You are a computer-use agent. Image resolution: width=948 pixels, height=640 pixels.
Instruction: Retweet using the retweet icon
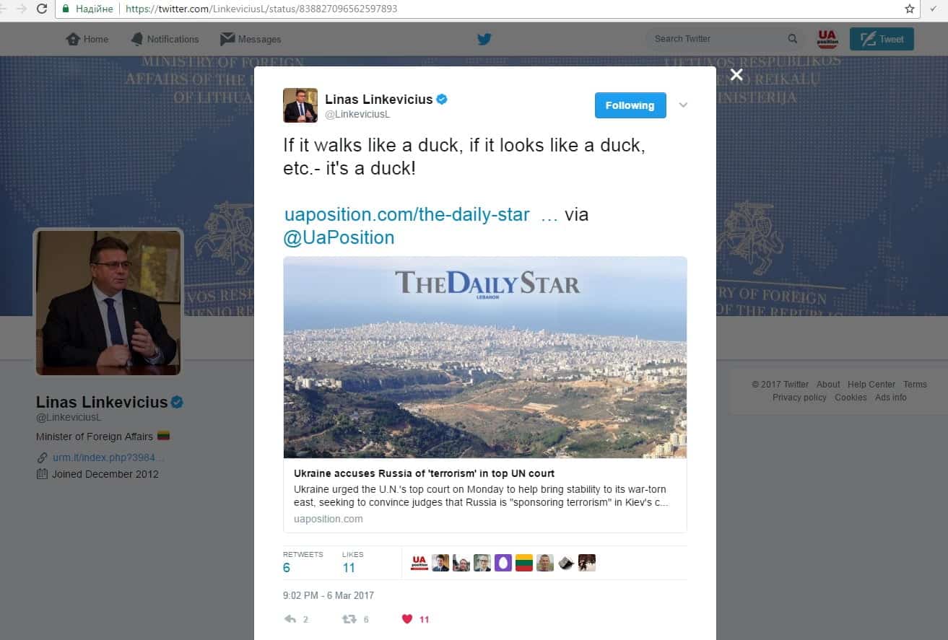point(349,619)
